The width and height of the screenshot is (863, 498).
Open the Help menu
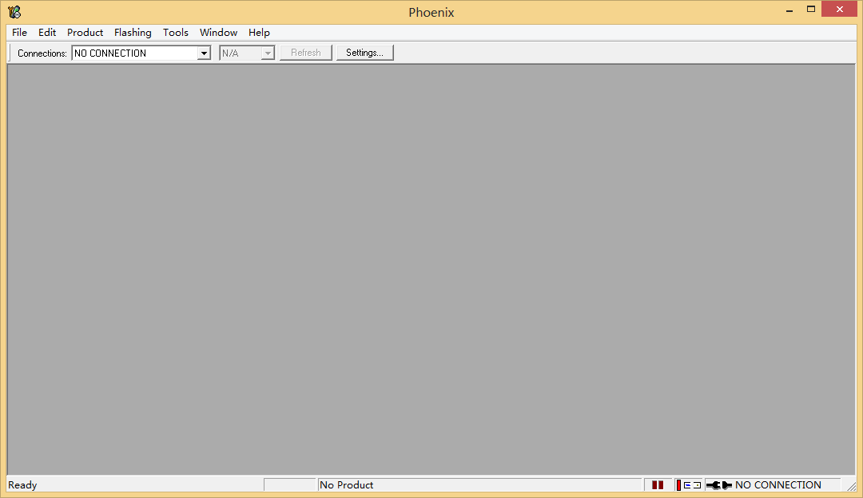(259, 33)
